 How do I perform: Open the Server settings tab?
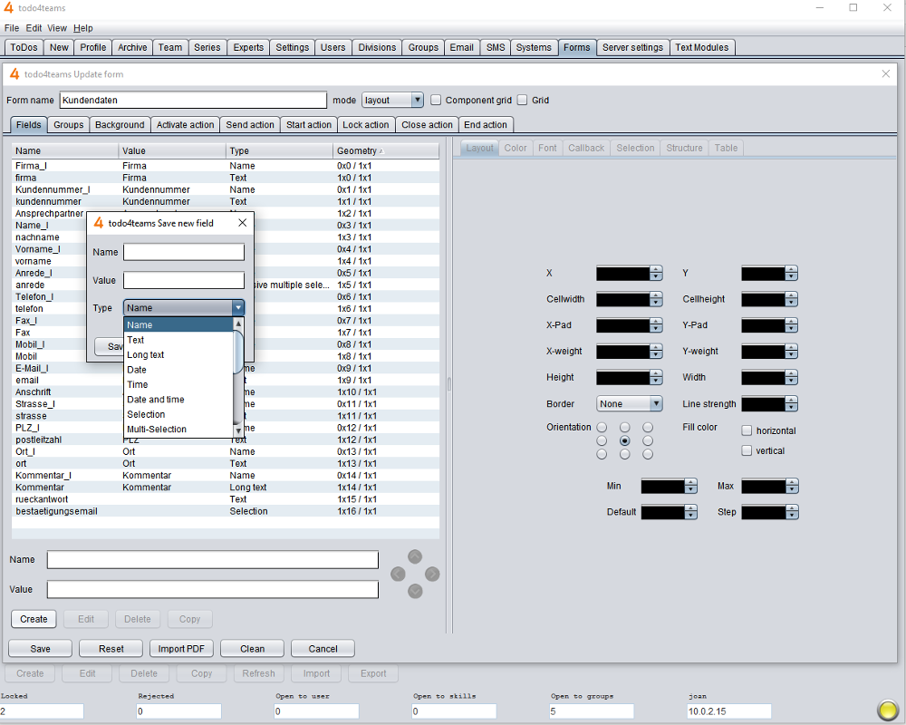pyautogui.click(x=632, y=47)
